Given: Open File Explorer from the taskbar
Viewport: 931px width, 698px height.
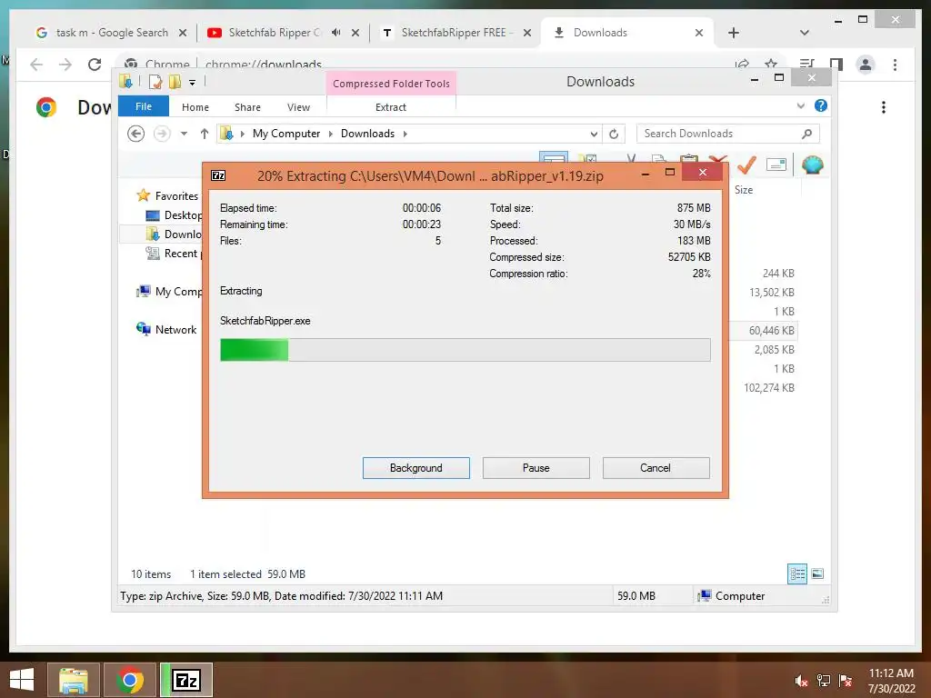Looking at the screenshot, I should click(73, 680).
